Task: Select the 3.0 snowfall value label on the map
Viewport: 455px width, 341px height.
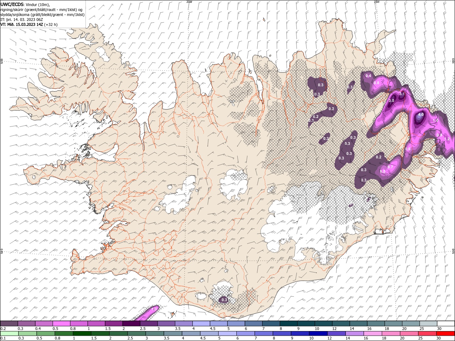Action: click(391, 101)
